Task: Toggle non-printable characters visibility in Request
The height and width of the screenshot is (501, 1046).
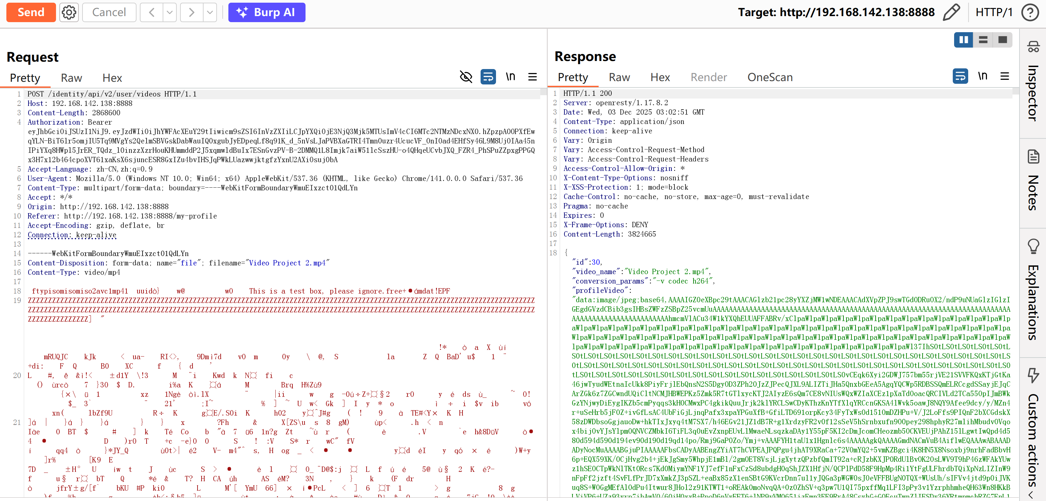Action: (x=466, y=77)
